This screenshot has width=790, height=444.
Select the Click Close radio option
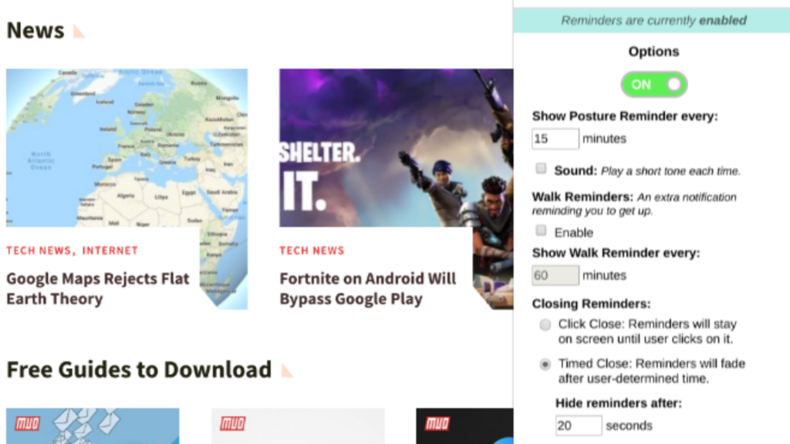(x=545, y=325)
